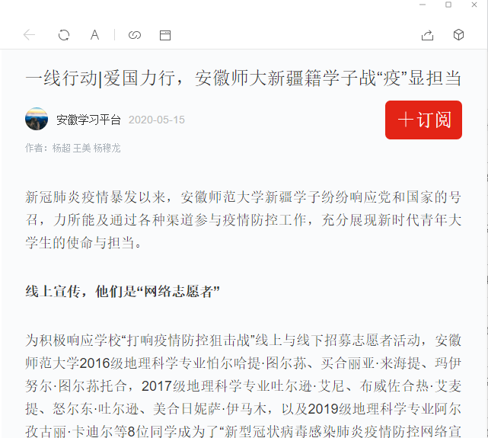Click the subheading 线上宣传 网络志愿者

click(x=123, y=292)
